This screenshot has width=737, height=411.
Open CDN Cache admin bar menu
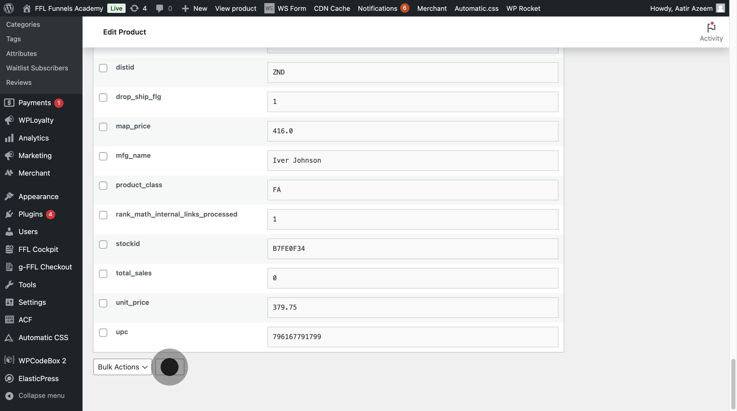pos(332,8)
